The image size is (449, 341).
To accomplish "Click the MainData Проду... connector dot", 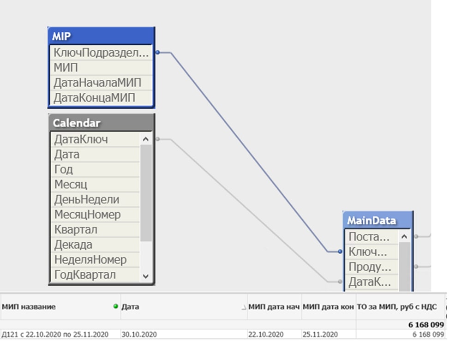I will click(416, 267).
